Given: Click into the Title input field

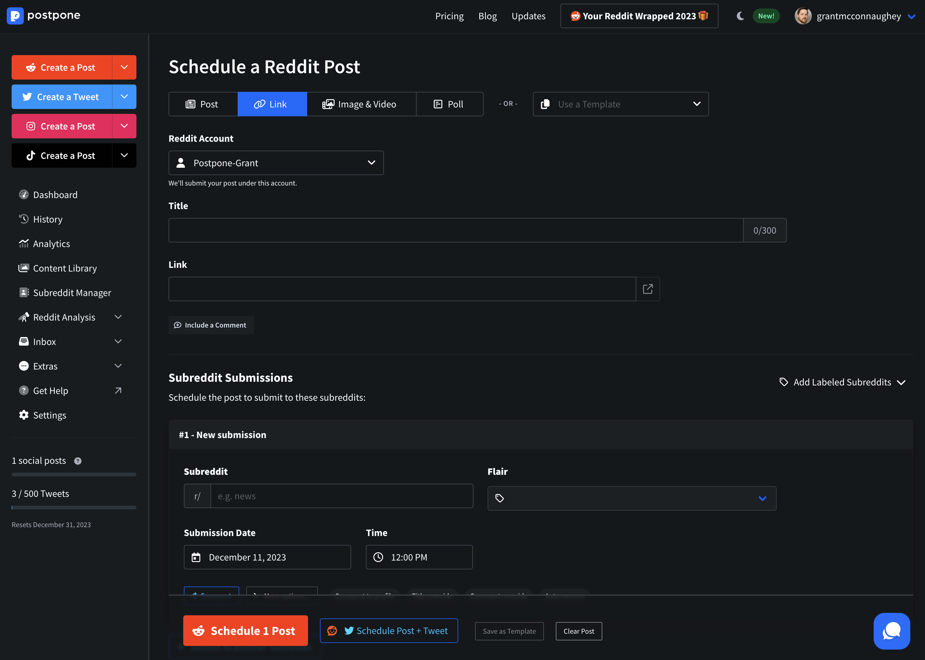Looking at the screenshot, I should coord(455,231).
